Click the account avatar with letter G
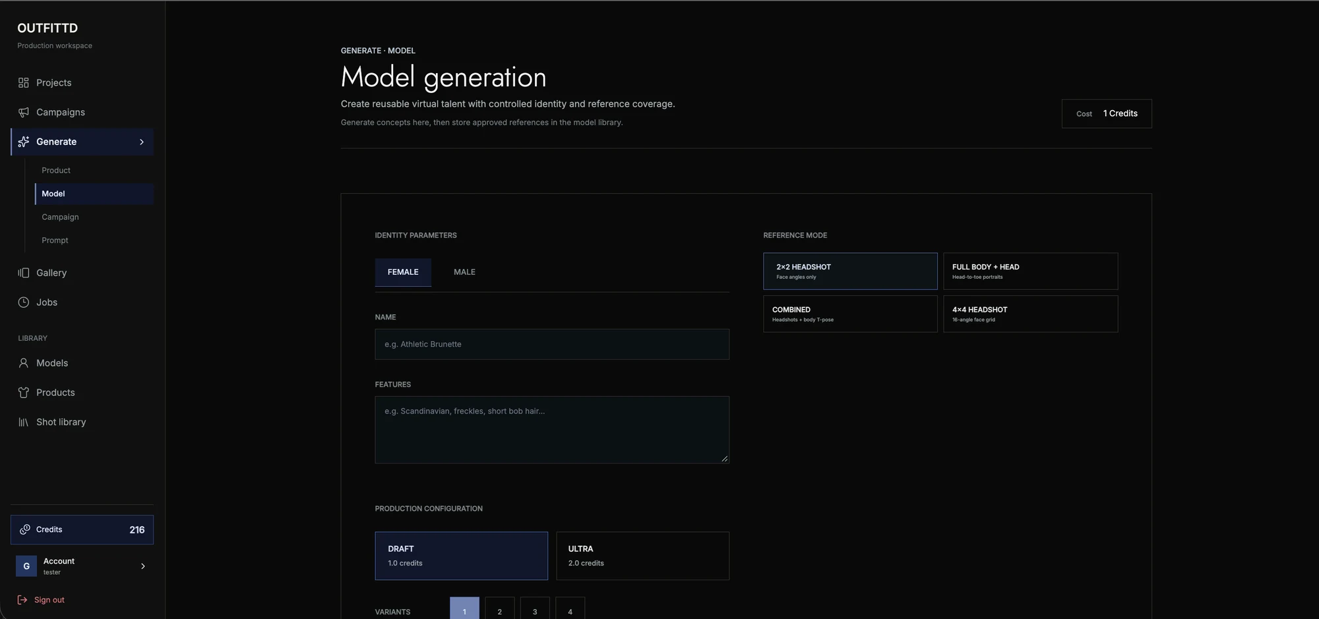Viewport: 1319px width, 619px height. tap(26, 566)
